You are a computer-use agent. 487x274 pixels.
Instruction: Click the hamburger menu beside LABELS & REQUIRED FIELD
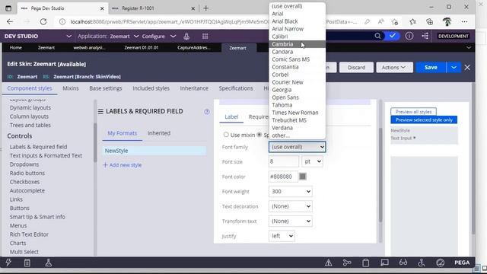pos(100,111)
